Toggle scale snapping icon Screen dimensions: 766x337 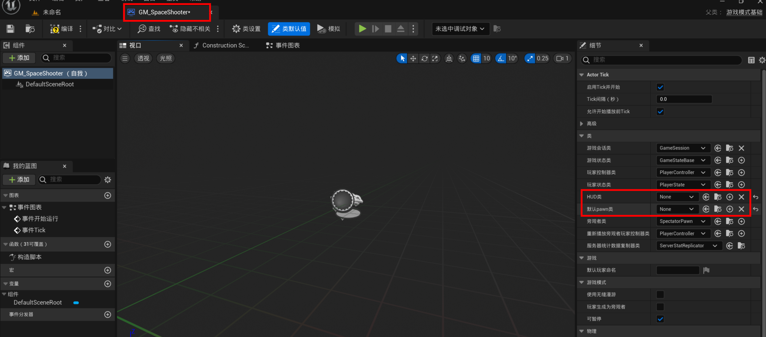(530, 58)
